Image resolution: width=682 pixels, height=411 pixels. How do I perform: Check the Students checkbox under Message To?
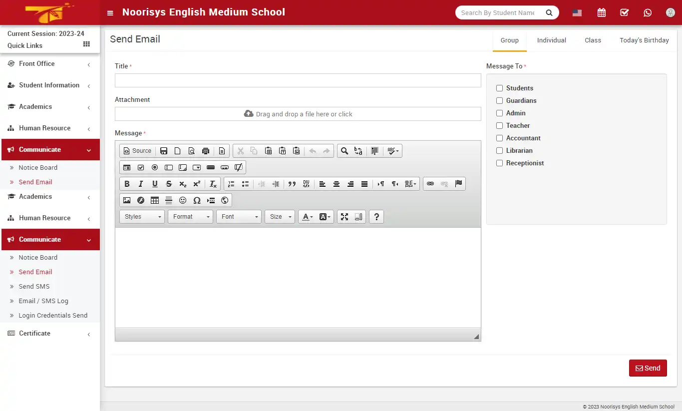[499, 88]
